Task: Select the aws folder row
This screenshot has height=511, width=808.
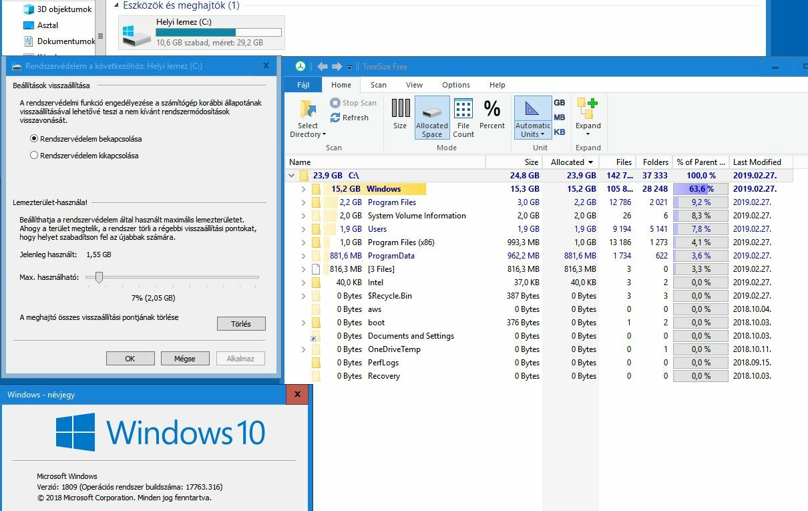Action: pyautogui.click(x=540, y=309)
